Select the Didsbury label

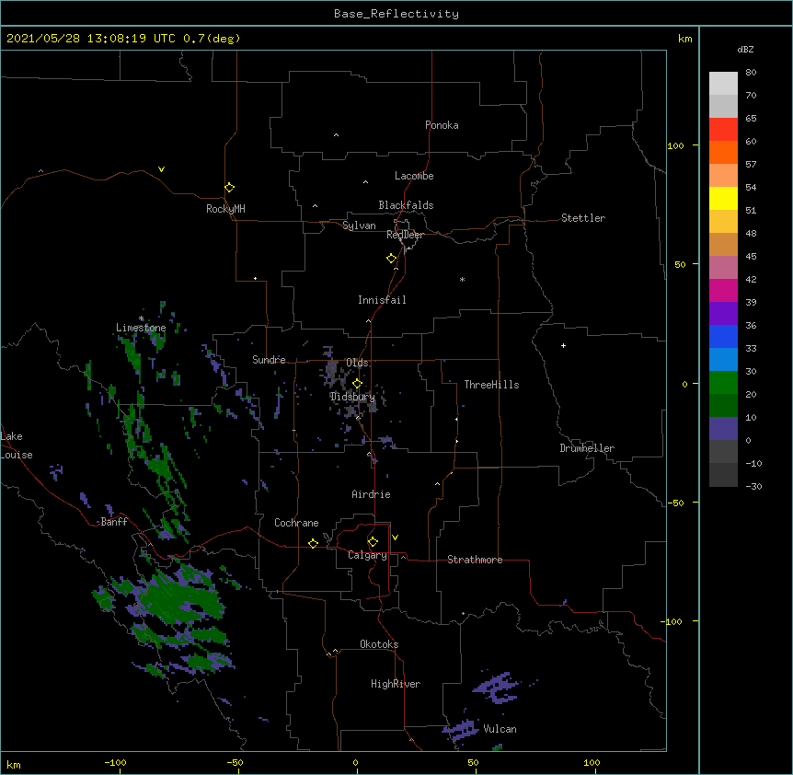click(x=352, y=397)
